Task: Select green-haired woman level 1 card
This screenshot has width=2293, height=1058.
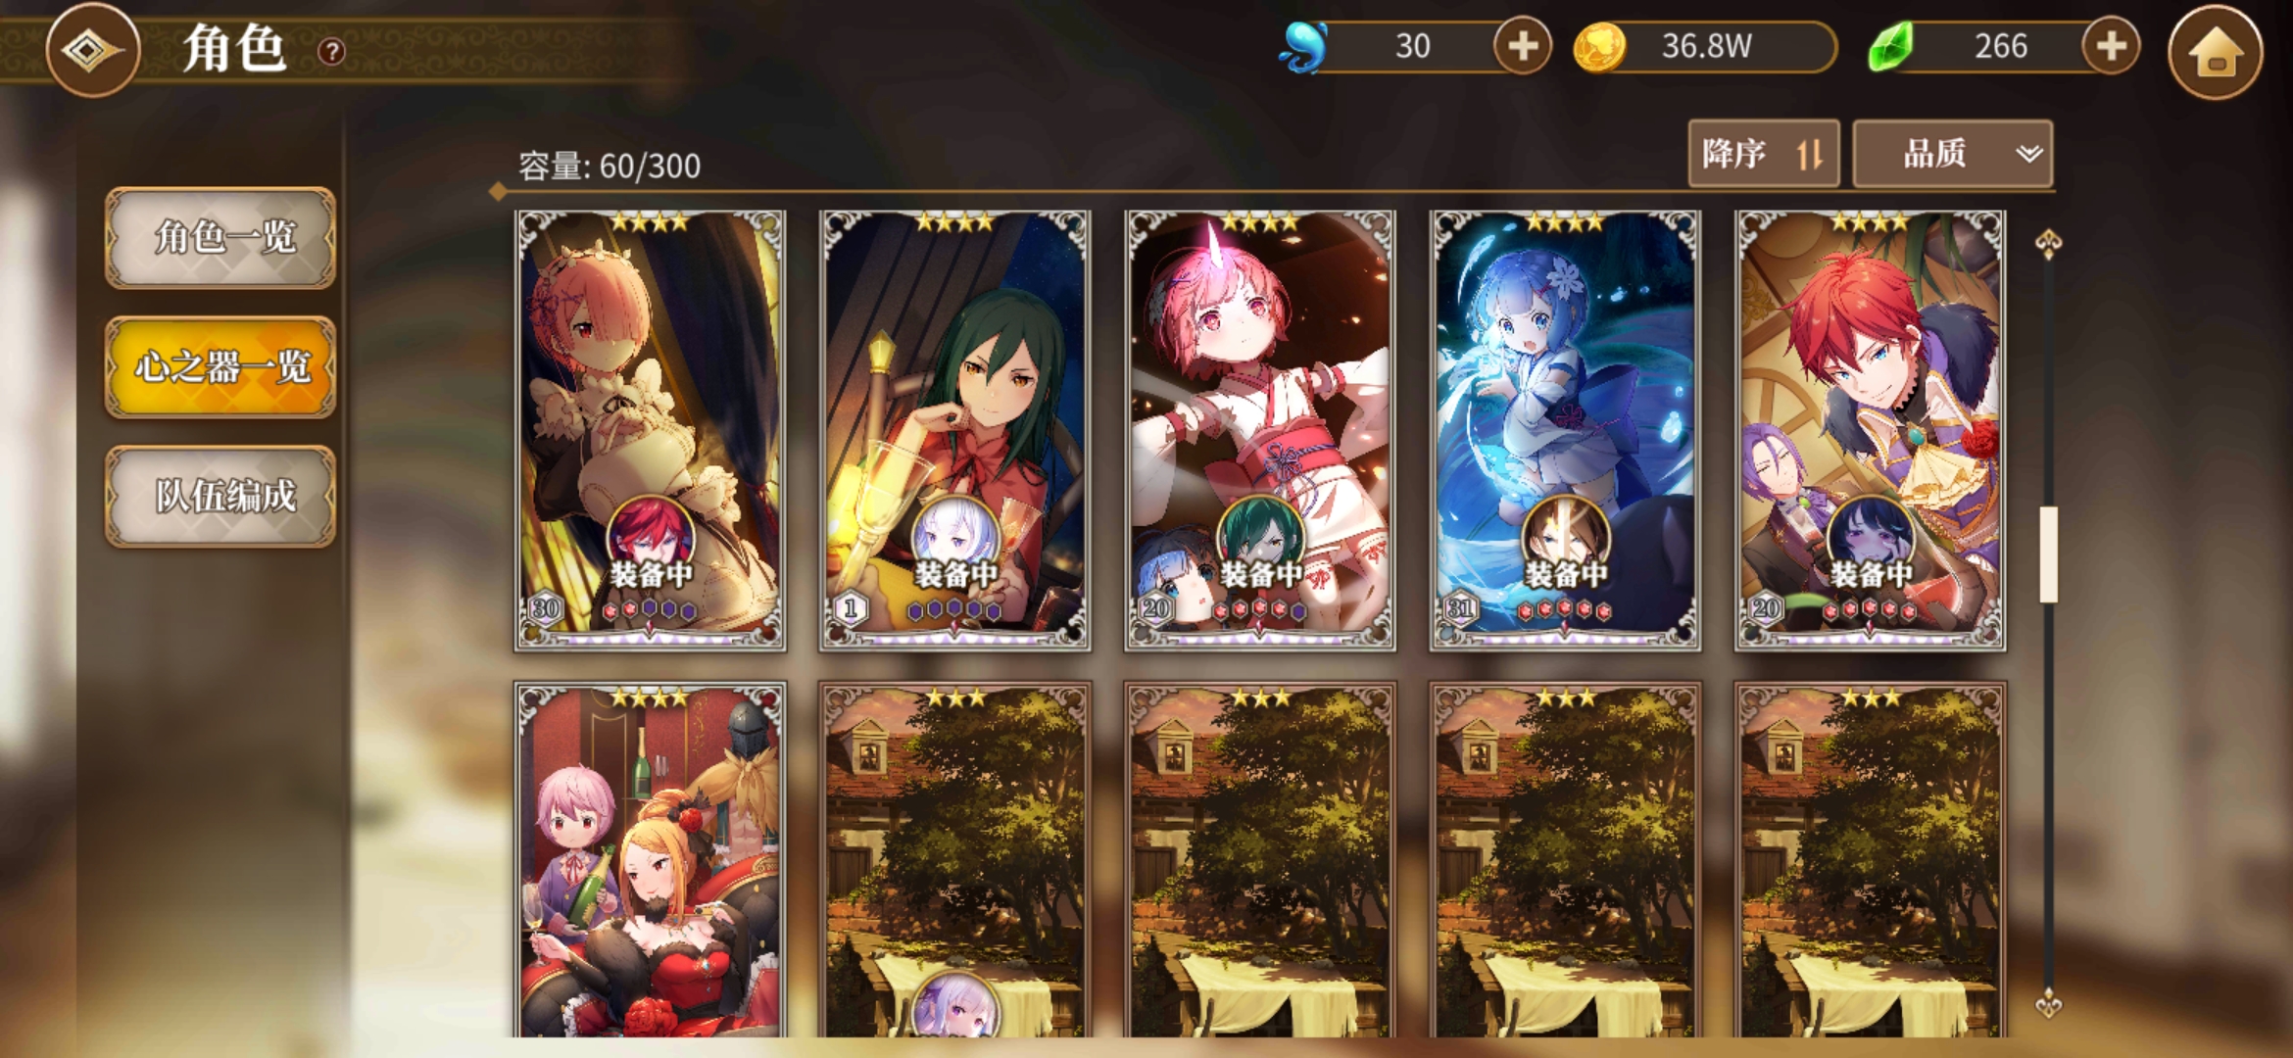Action: 954,430
